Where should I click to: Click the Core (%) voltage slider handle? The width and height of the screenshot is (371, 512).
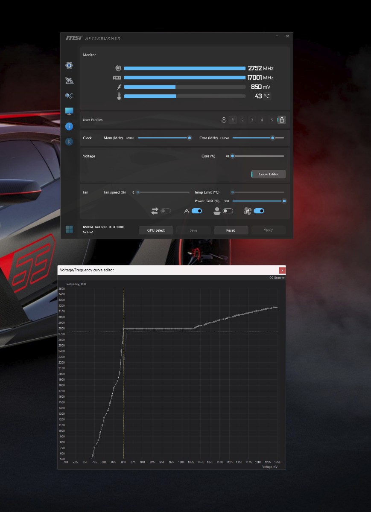click(233, 156)
